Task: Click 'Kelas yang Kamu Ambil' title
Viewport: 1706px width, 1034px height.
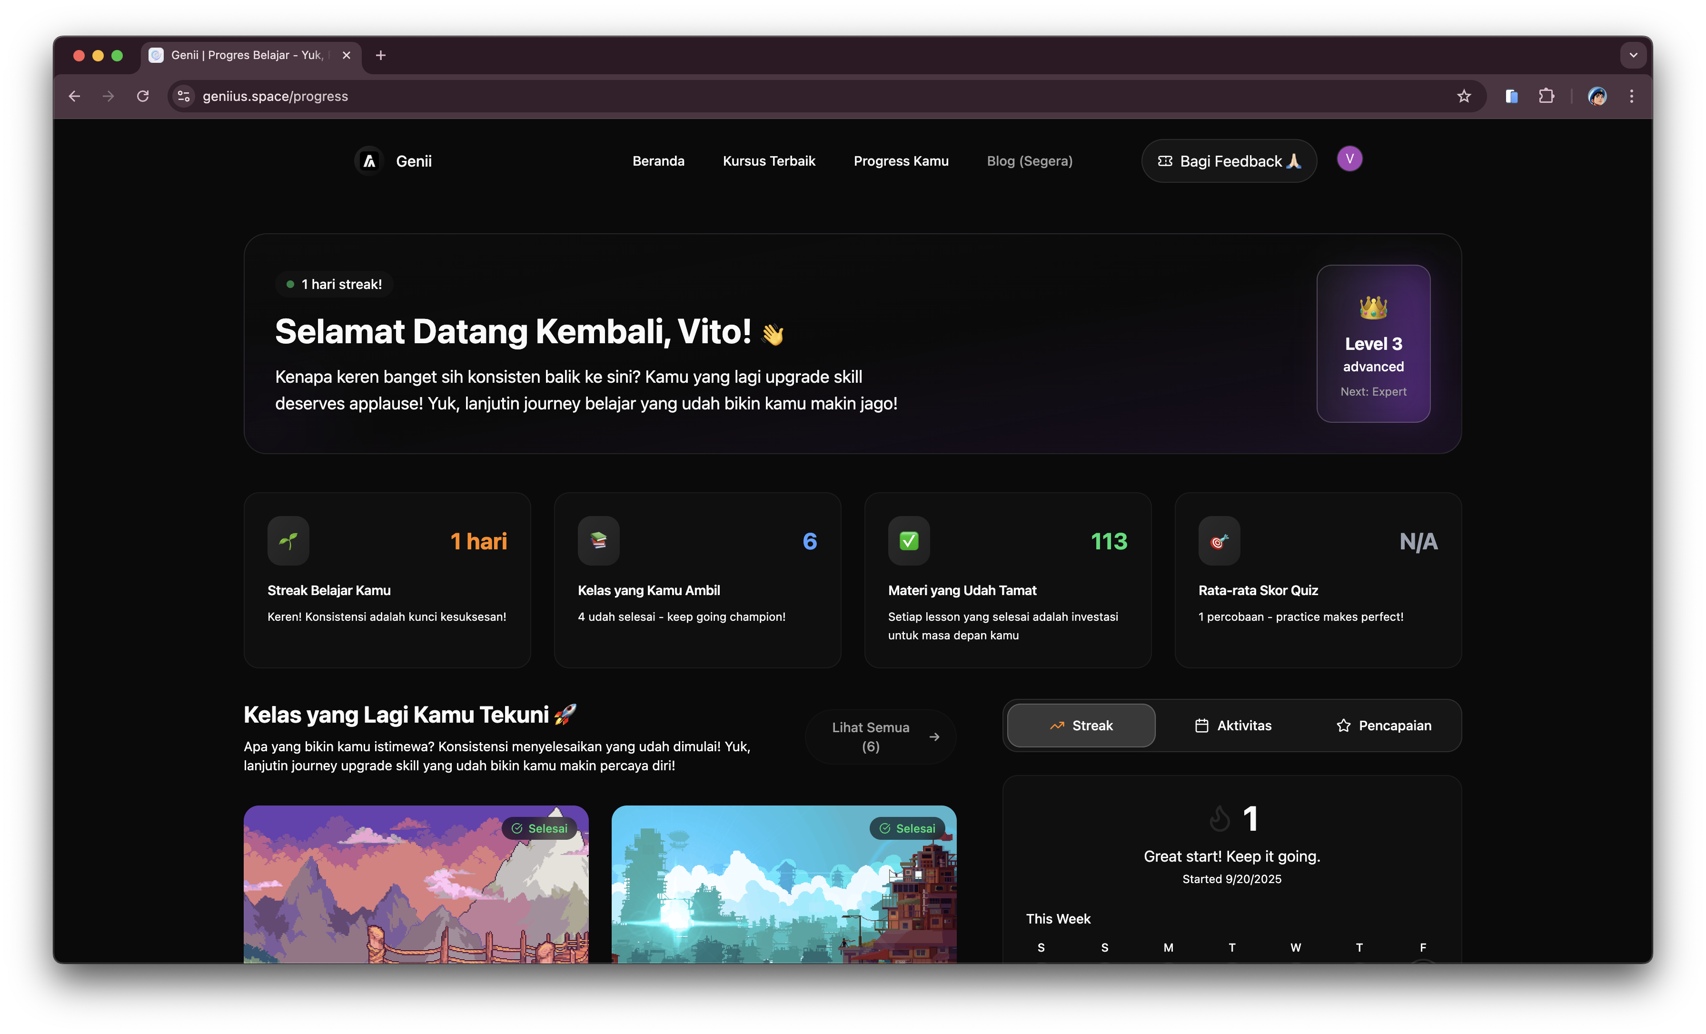Action: pos(649,590)
